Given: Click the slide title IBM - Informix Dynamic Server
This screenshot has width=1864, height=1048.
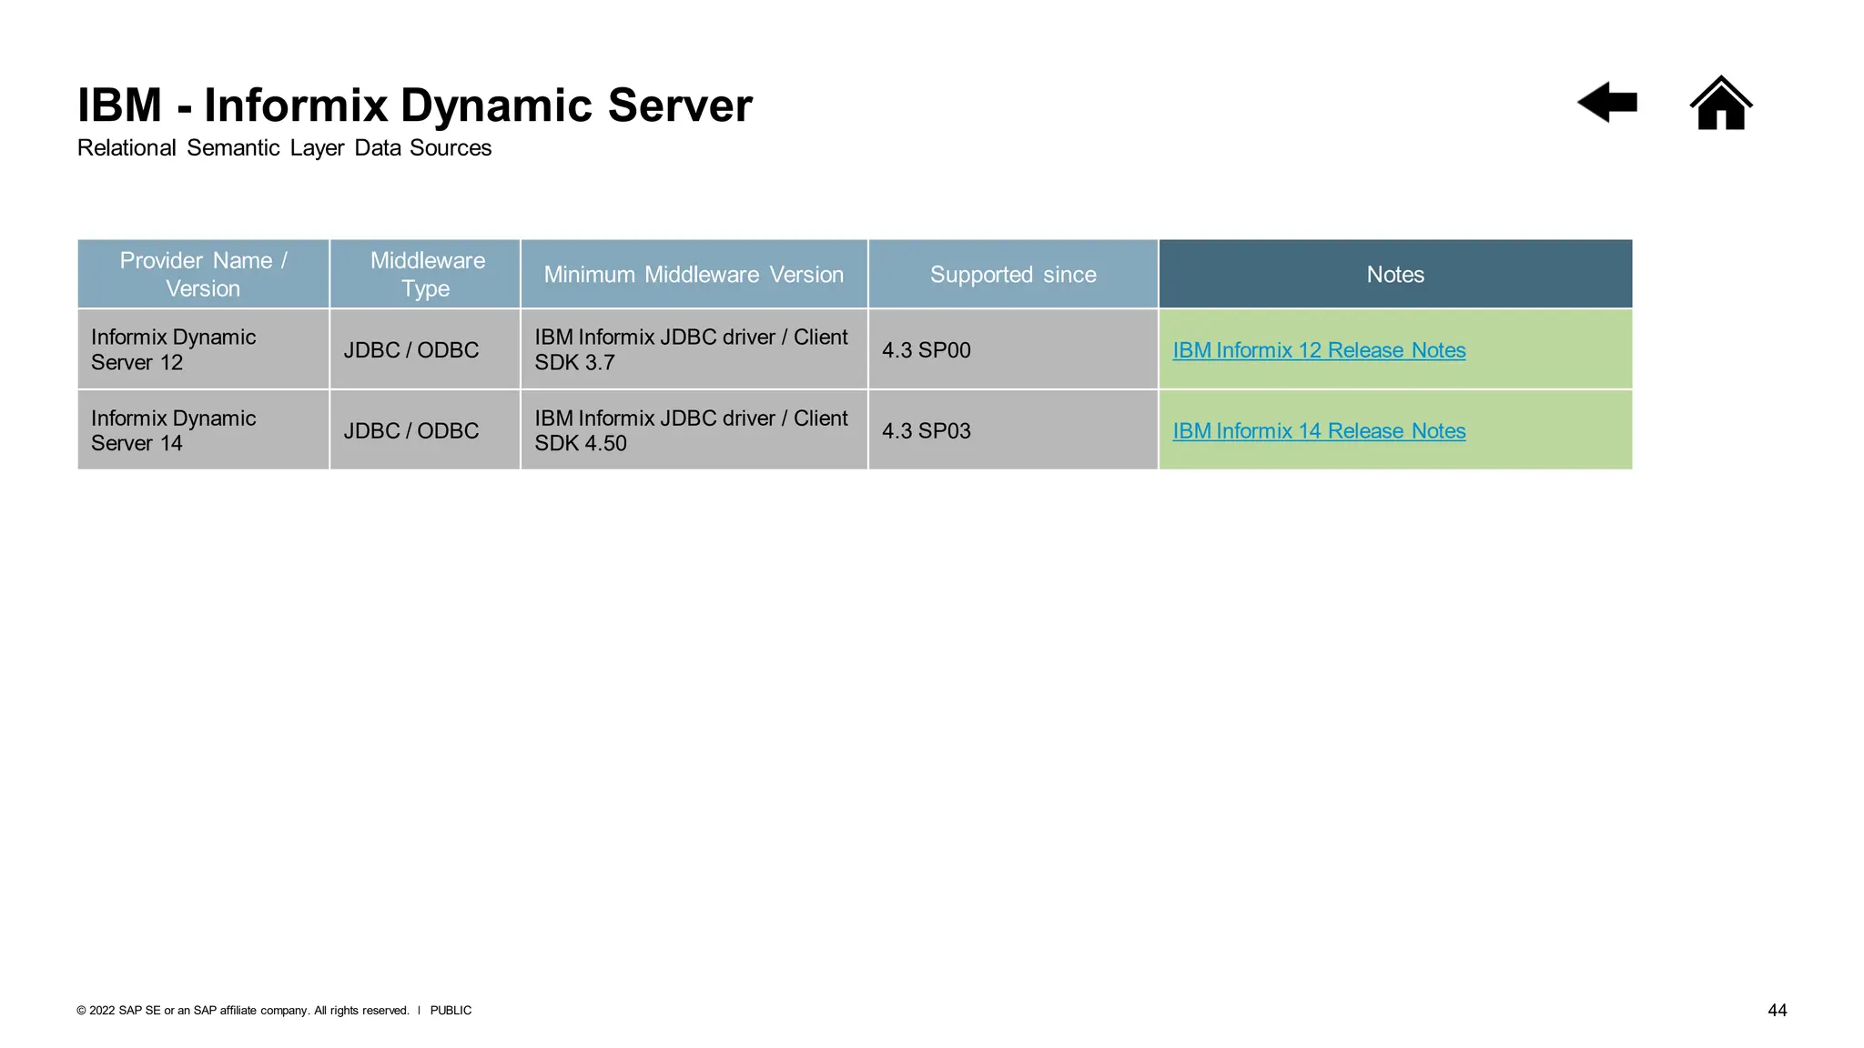Looking at the screenshot, I should (414, 106).
